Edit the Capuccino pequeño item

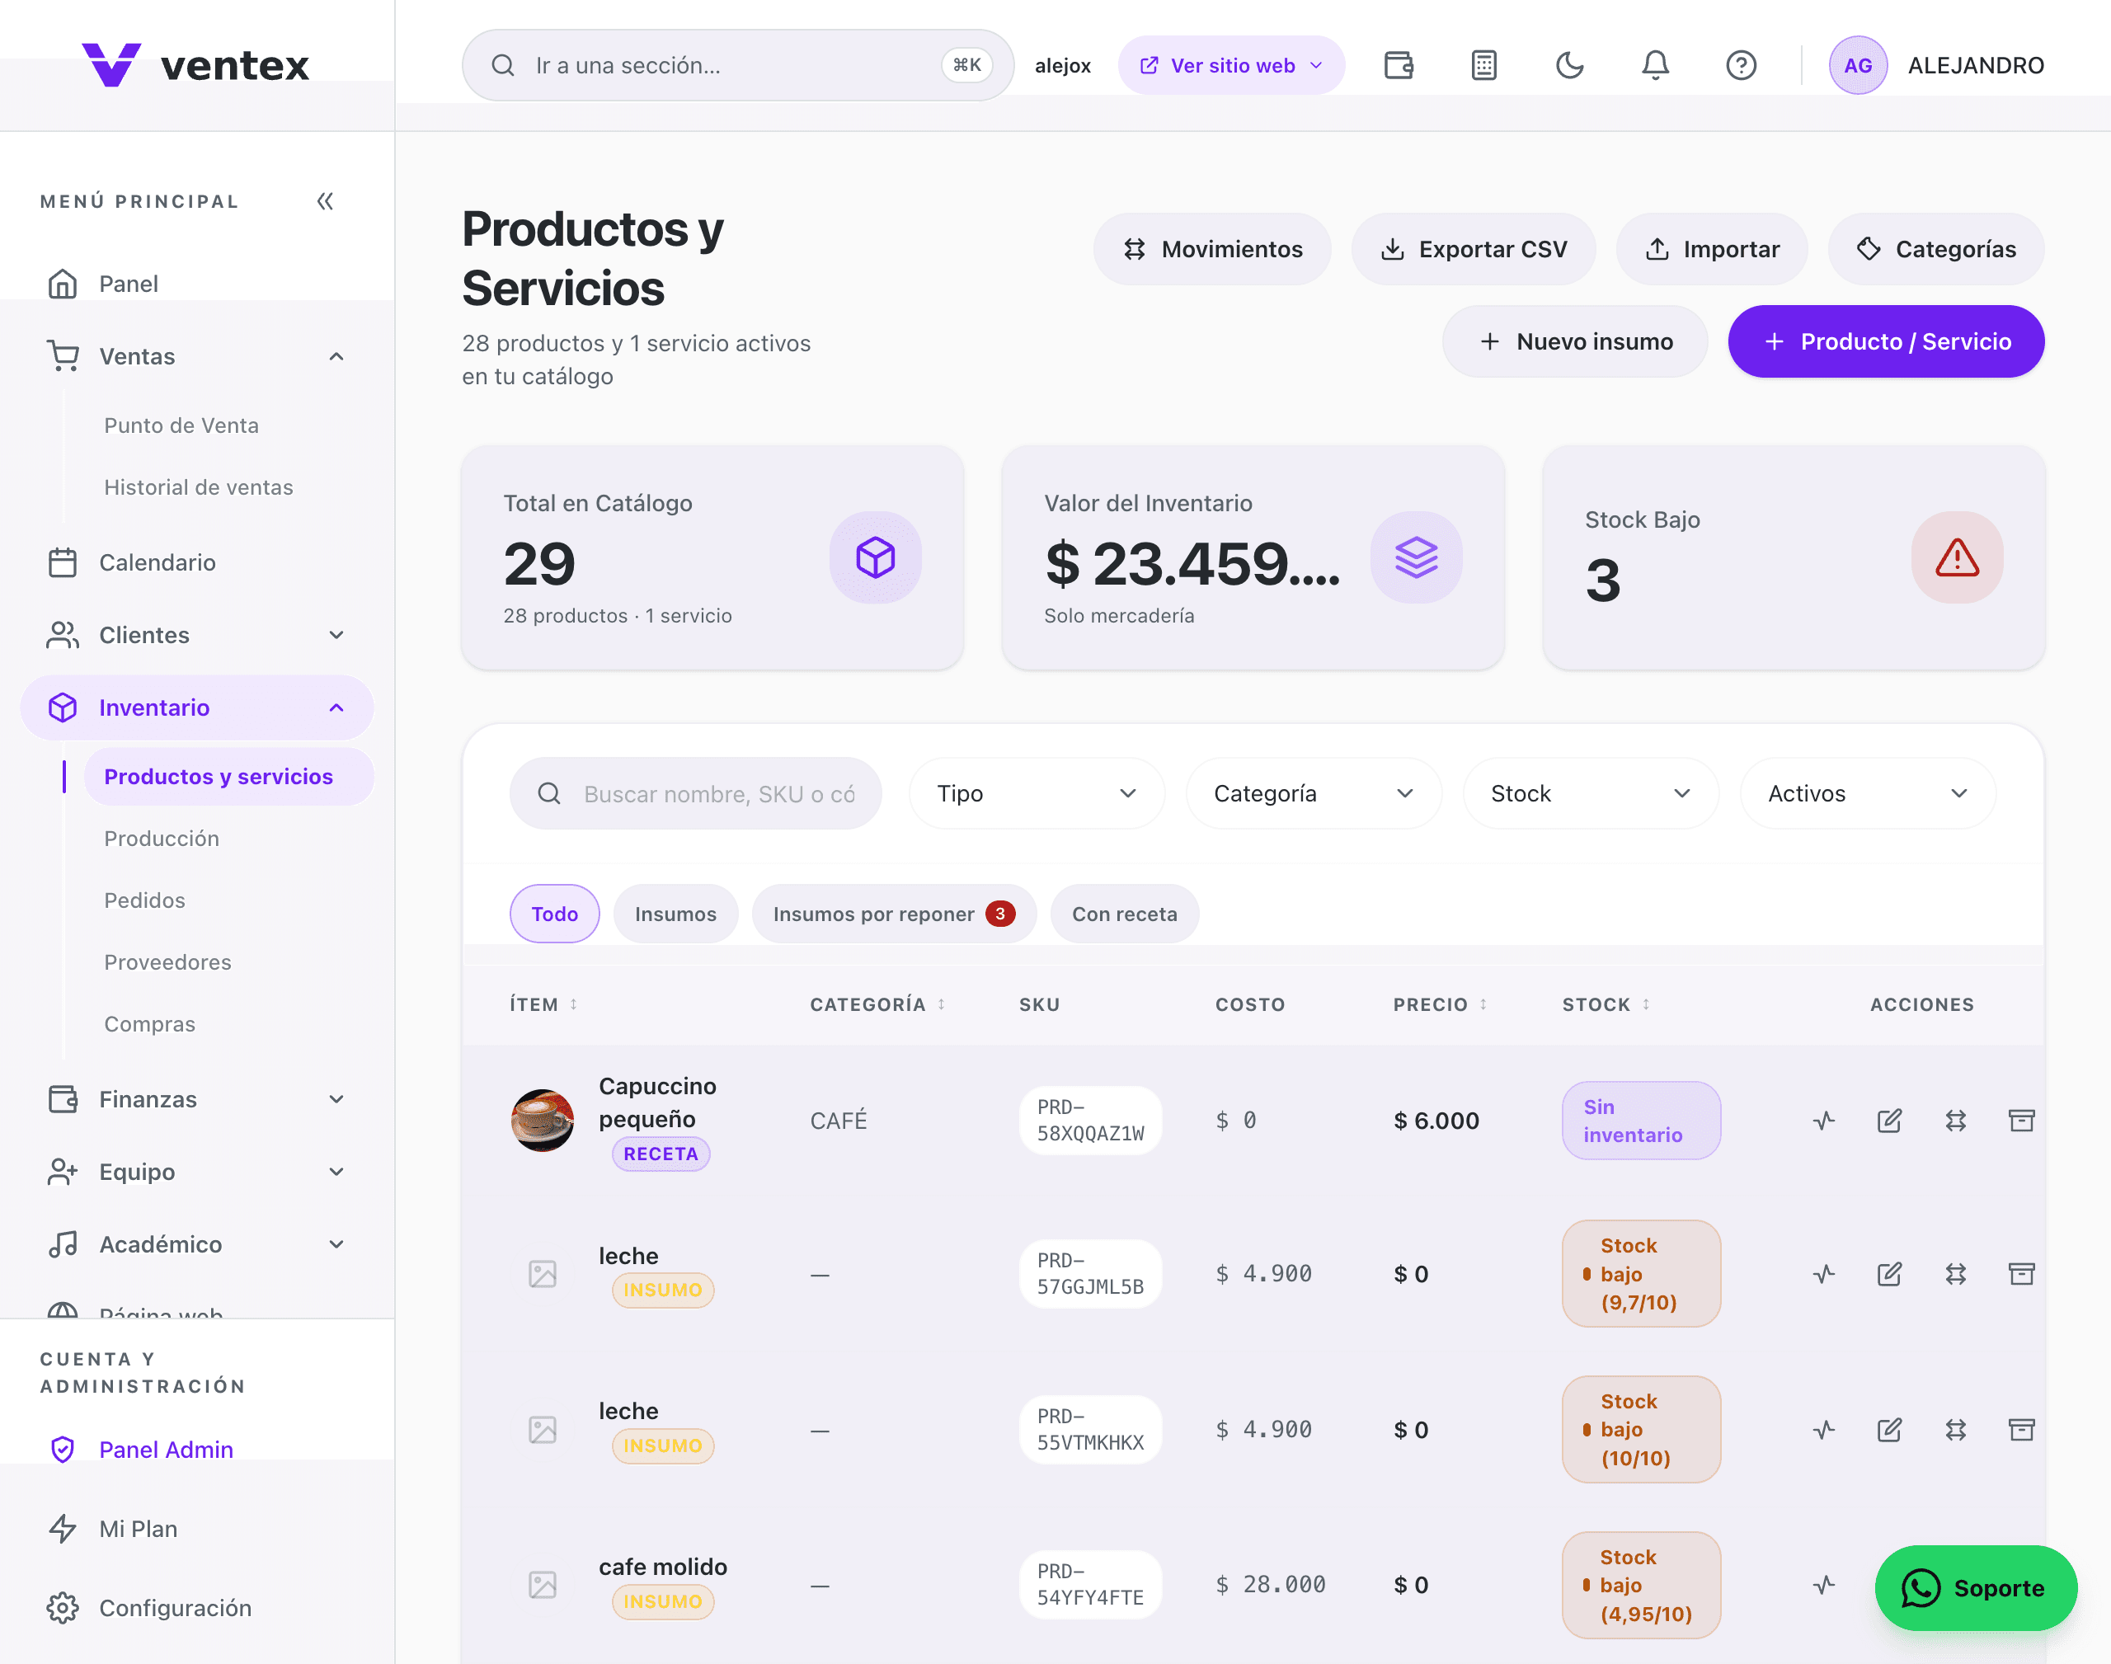1889,1121
